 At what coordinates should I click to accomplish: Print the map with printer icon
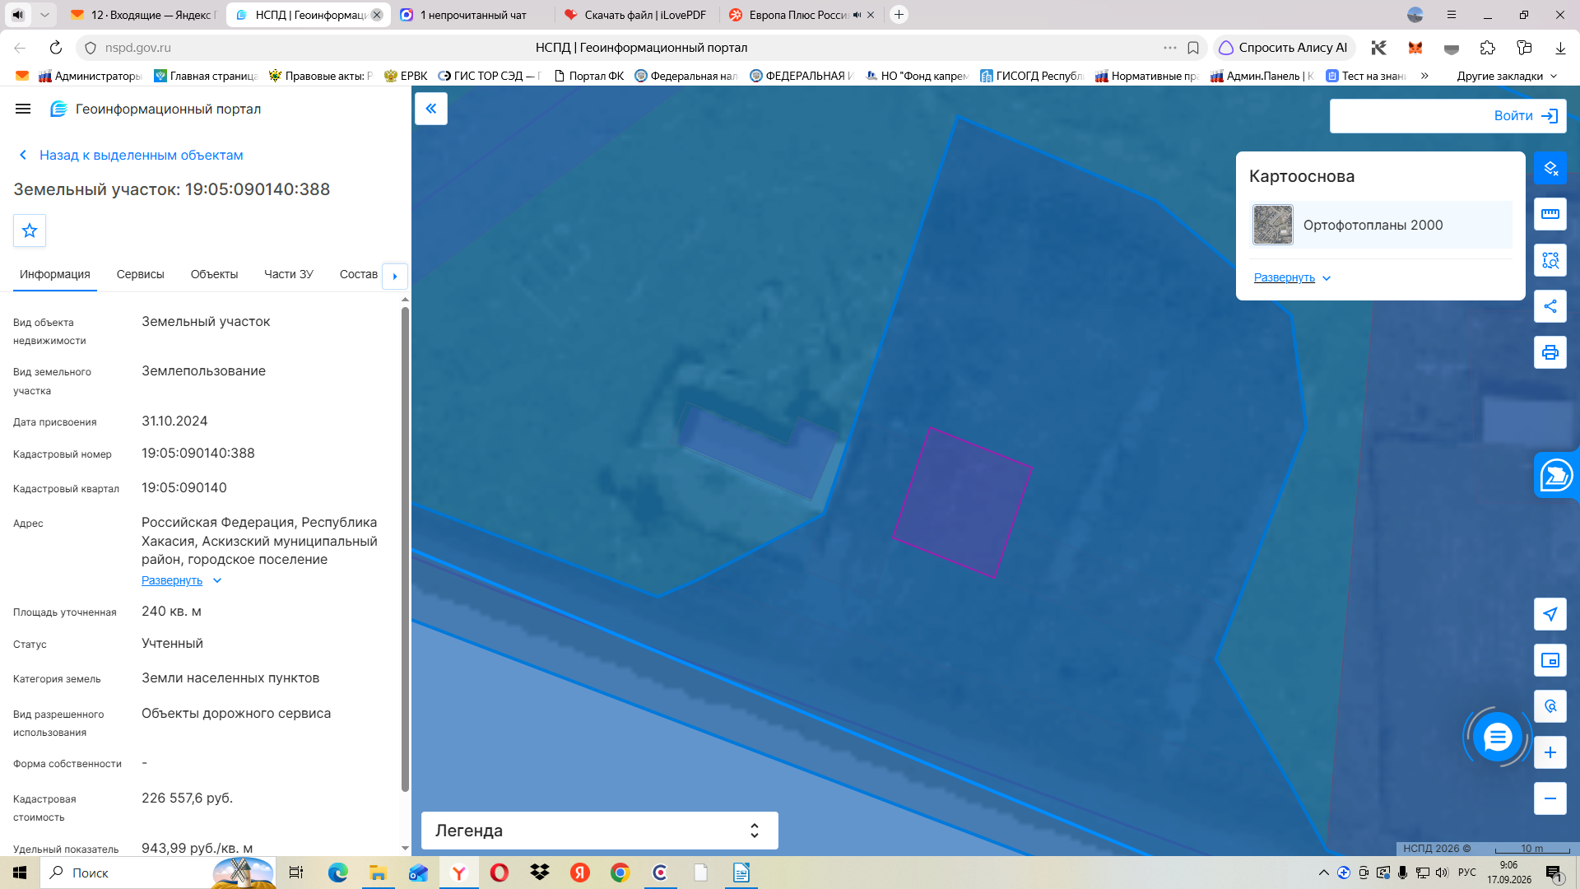1550,352
